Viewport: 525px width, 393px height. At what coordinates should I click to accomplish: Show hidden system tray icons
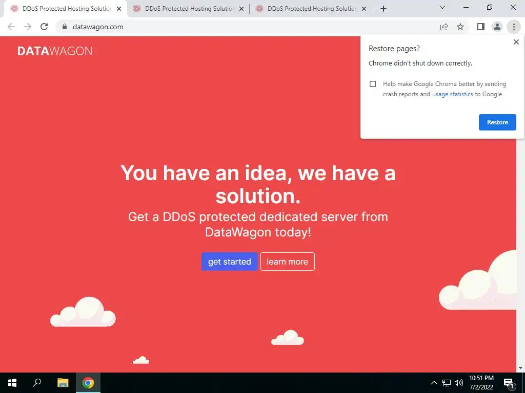pyautogui.click(x=434, y=383)
